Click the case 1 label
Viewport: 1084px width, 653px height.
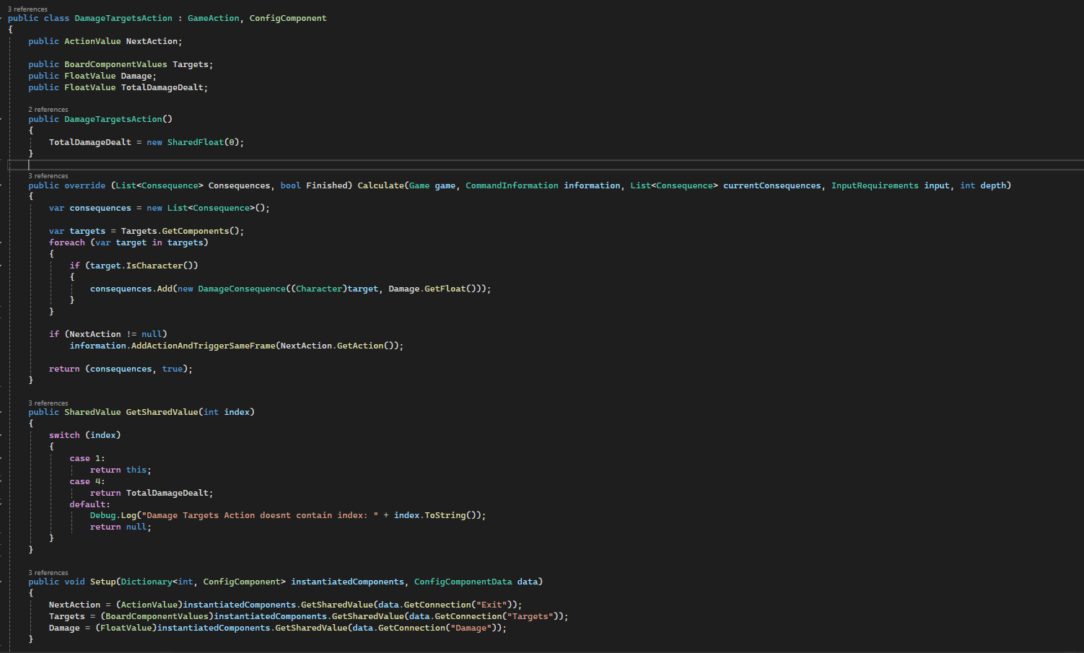(87, 458)
